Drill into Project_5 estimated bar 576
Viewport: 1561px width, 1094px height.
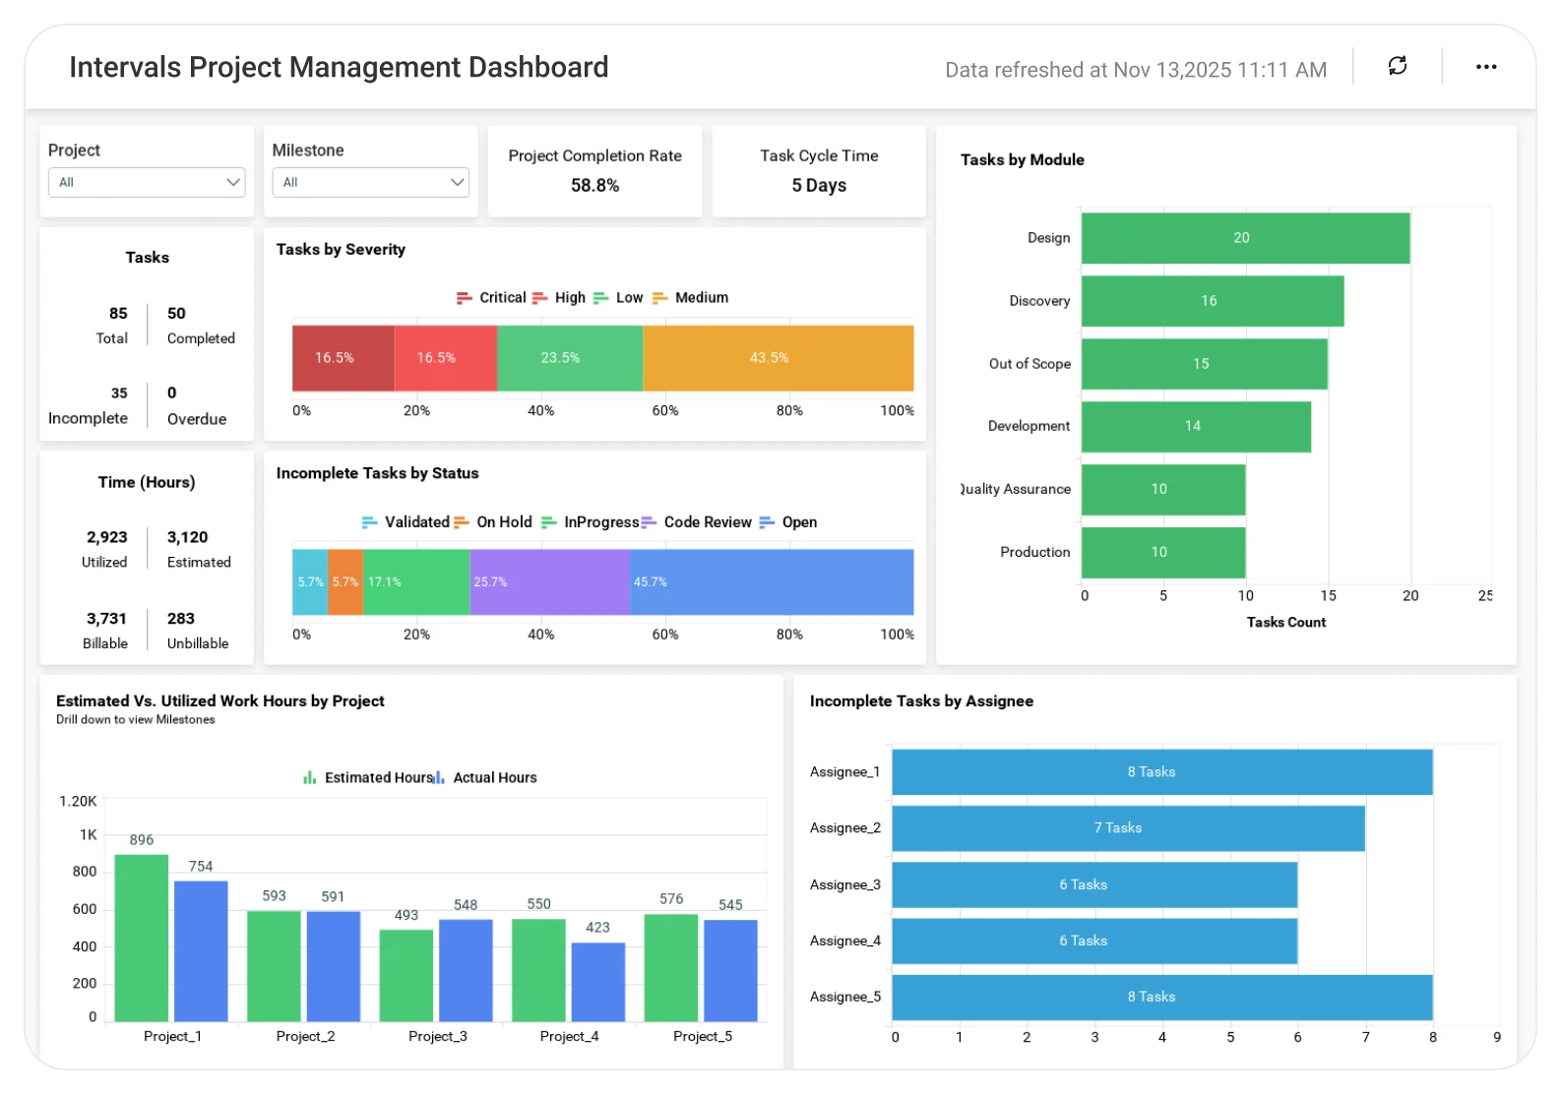(671, 968)
